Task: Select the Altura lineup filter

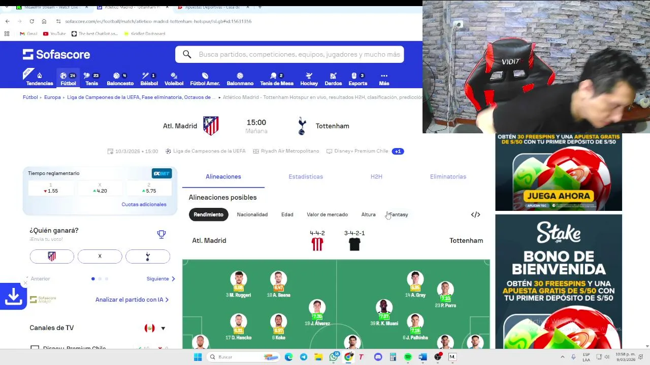Action: [x=368, y=214]
